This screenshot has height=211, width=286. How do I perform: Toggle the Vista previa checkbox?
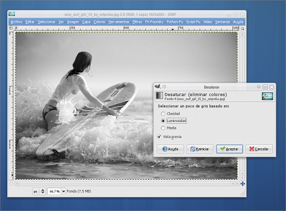point(169,137)
